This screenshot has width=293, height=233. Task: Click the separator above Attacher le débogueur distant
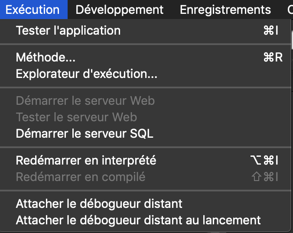[146, 190]
